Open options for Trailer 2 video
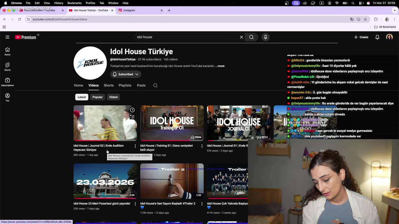 tap(202, 204)
